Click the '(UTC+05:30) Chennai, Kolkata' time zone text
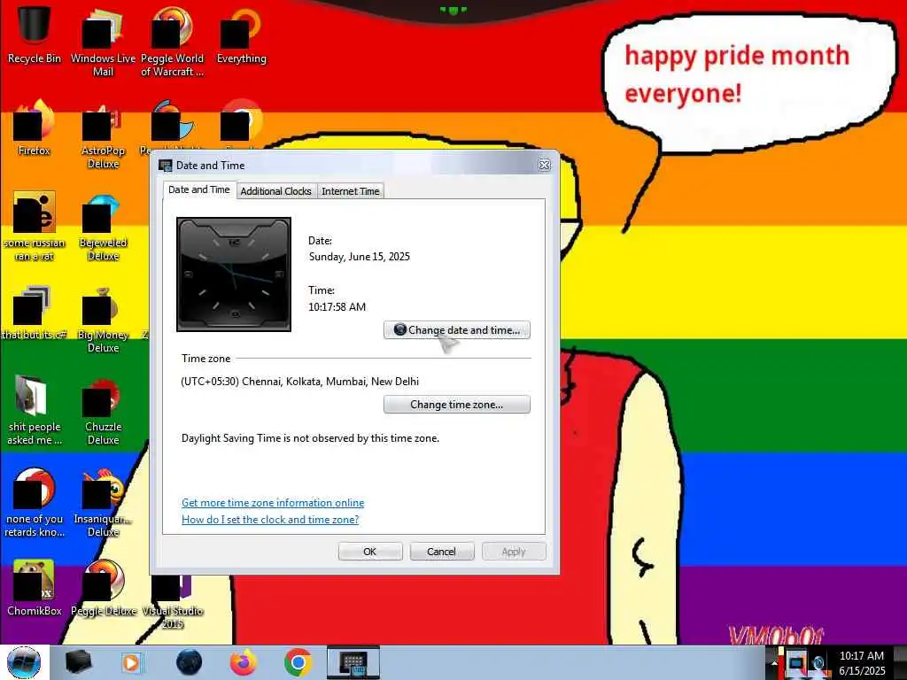This screenshot has width=907, height=680. tap(300, 382)
